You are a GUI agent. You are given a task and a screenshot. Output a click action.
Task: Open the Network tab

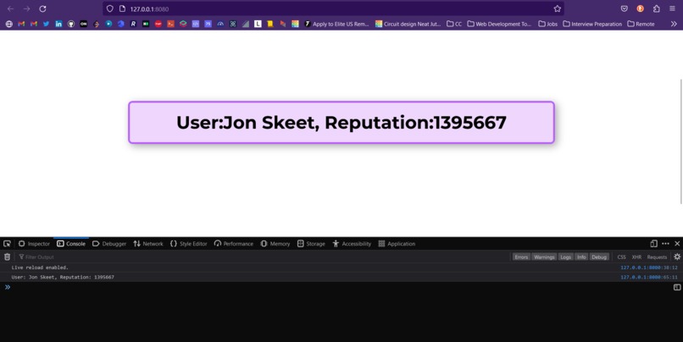tap(148, 244)
